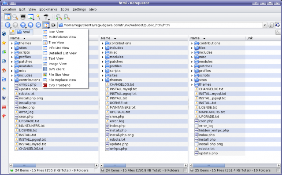282x175 pixels.
Task: Open the bookmarks star in the sidebar
Action: click(x=4, y=43)
